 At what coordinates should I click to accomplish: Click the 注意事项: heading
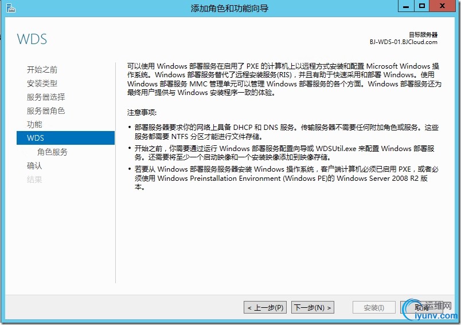point(142,113)
